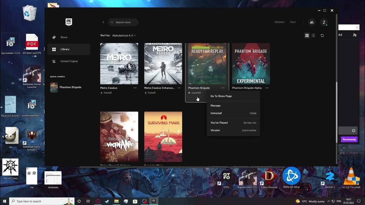Click the Version entry in context menu
The image size is (365, 205).
[x=233, y=130]
